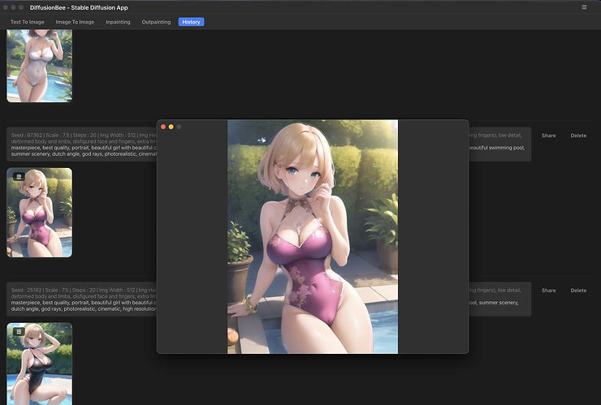601x405 pixels.
Task: Minimize the main DiffusionBee window
Action: click(x=14, y=6)
